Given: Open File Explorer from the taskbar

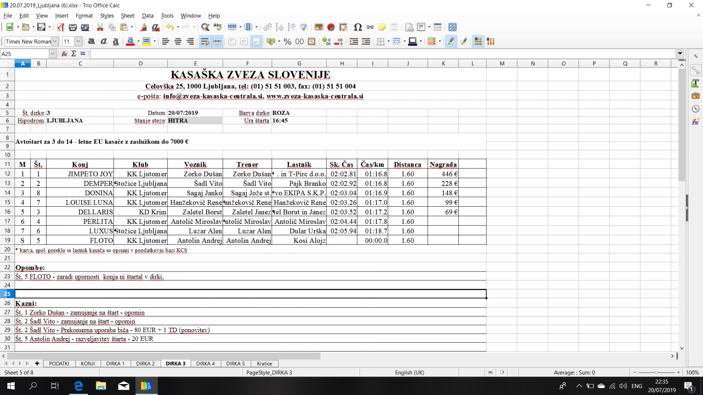Looking at the screenshot, I should coord(101,386).
